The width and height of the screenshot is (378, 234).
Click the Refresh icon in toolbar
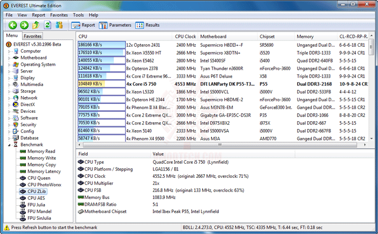click(47, 25)
